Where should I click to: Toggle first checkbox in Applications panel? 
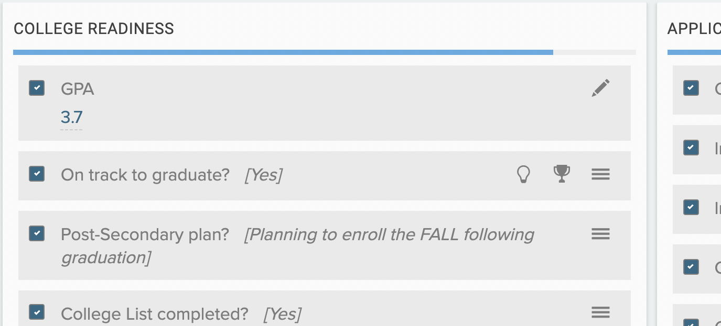(x=691, y=88)
